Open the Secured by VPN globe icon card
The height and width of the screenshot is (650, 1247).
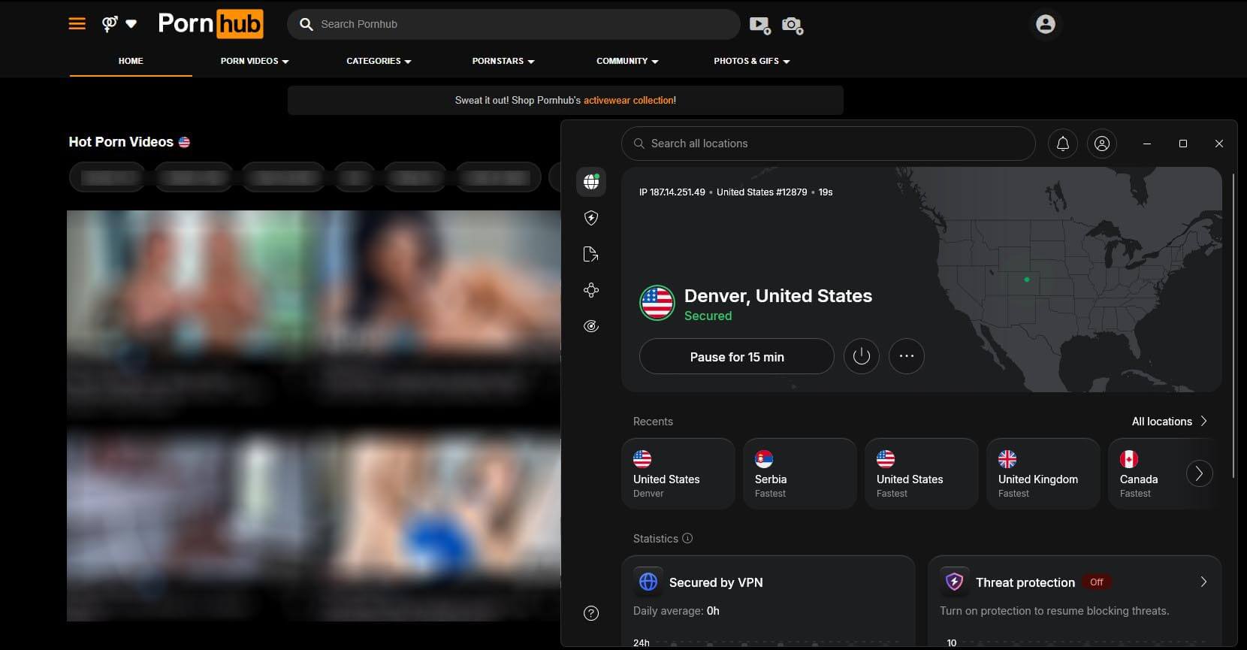point(648,582)
